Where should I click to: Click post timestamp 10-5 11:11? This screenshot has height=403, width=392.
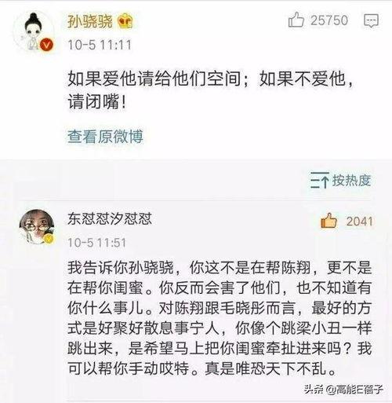[x=100, y=45]
